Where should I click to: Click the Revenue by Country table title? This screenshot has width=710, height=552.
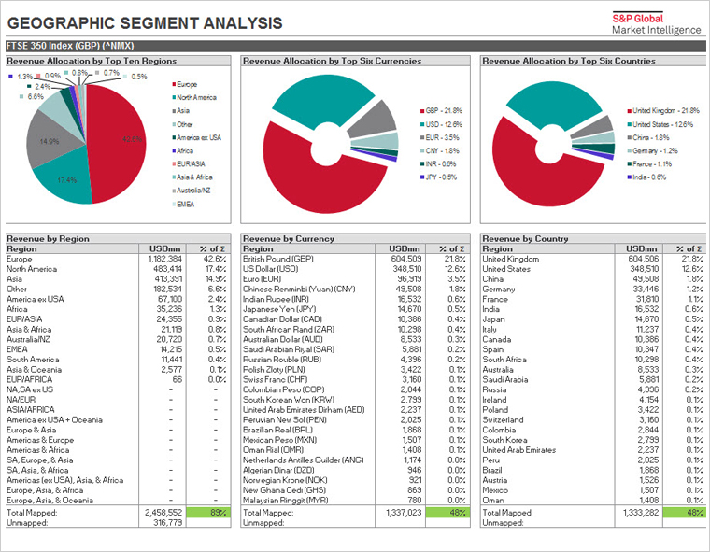[x=525, y=239]
